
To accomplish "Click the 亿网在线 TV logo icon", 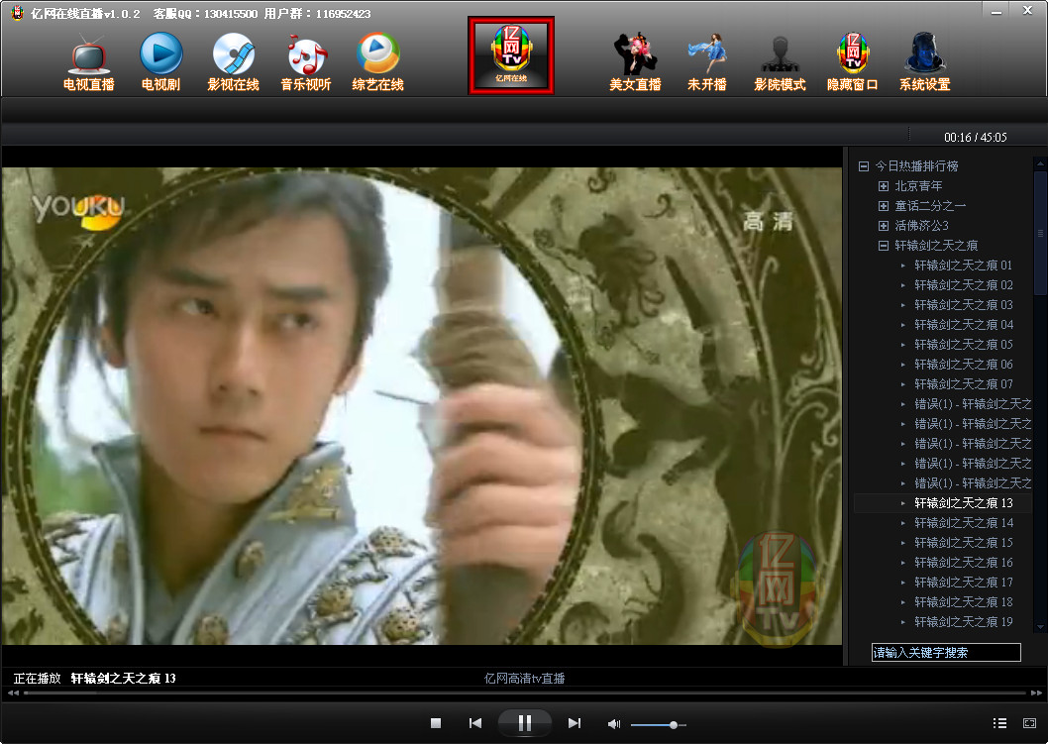I will [511, 55].
